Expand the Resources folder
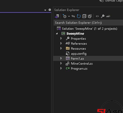123x113 pixels. point(61,48)
